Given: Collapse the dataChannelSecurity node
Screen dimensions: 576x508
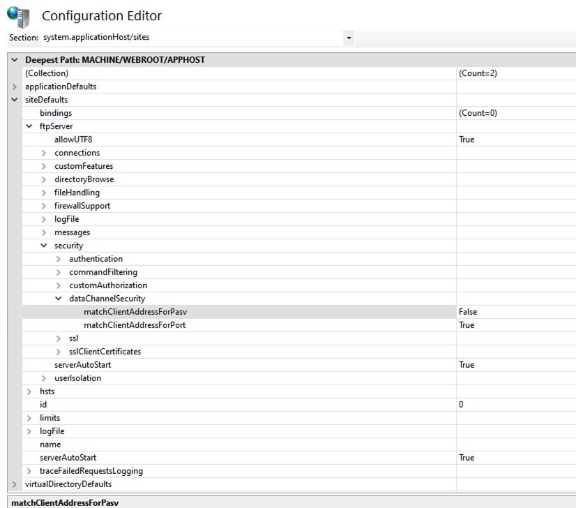Looking at the screenshot, I should point(59,298).
